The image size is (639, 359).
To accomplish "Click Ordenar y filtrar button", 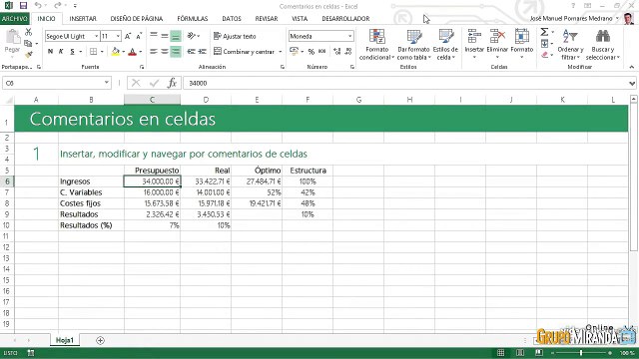I will 570,45.
